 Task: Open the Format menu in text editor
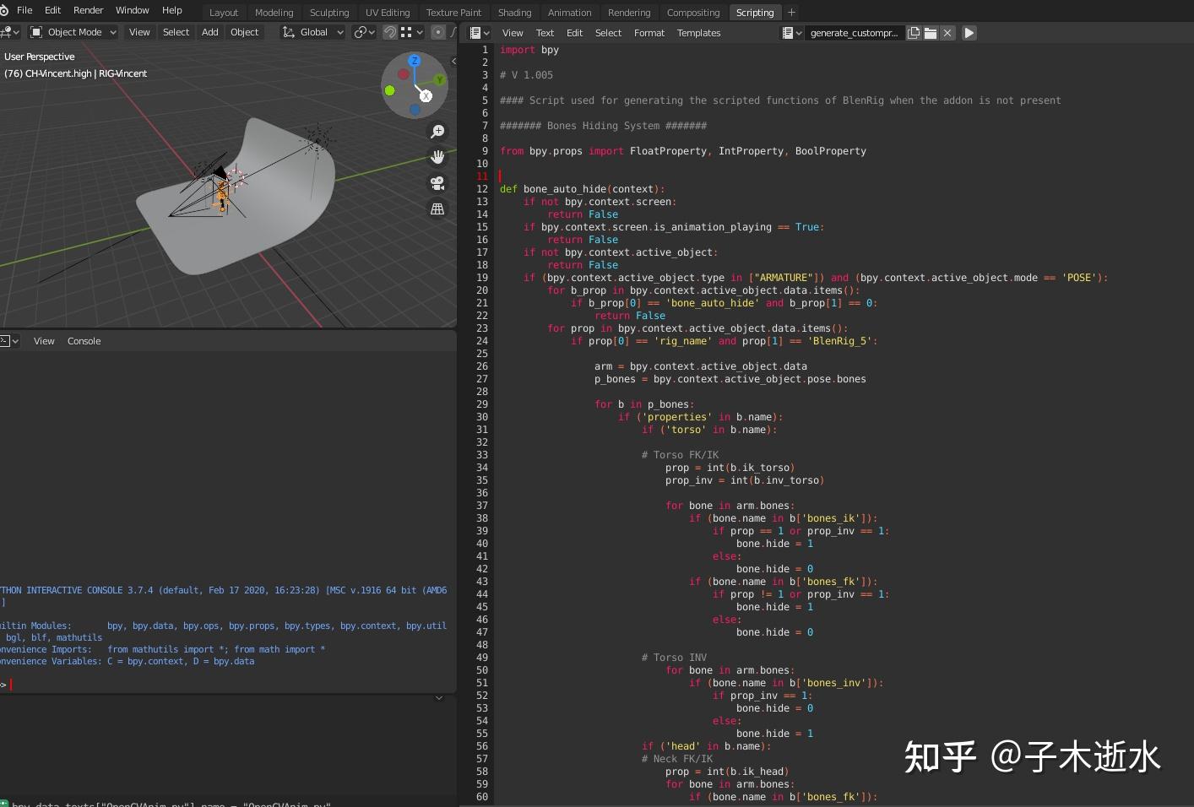click(649, 33)
